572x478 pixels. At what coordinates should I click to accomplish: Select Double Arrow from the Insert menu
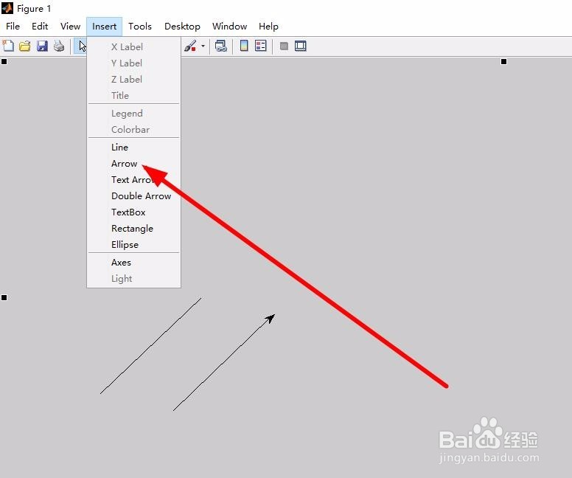[134, 195]
